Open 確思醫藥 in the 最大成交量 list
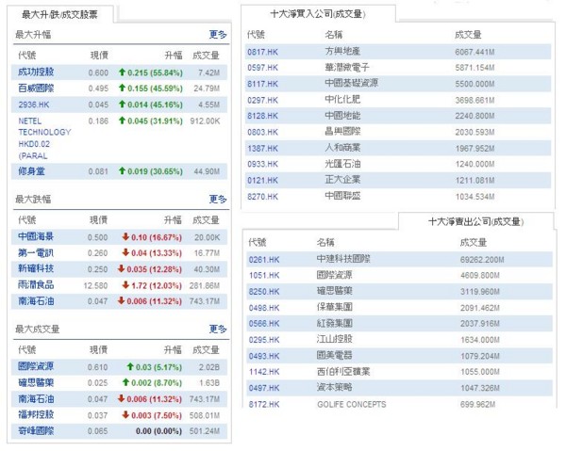 tap(36, 382)
